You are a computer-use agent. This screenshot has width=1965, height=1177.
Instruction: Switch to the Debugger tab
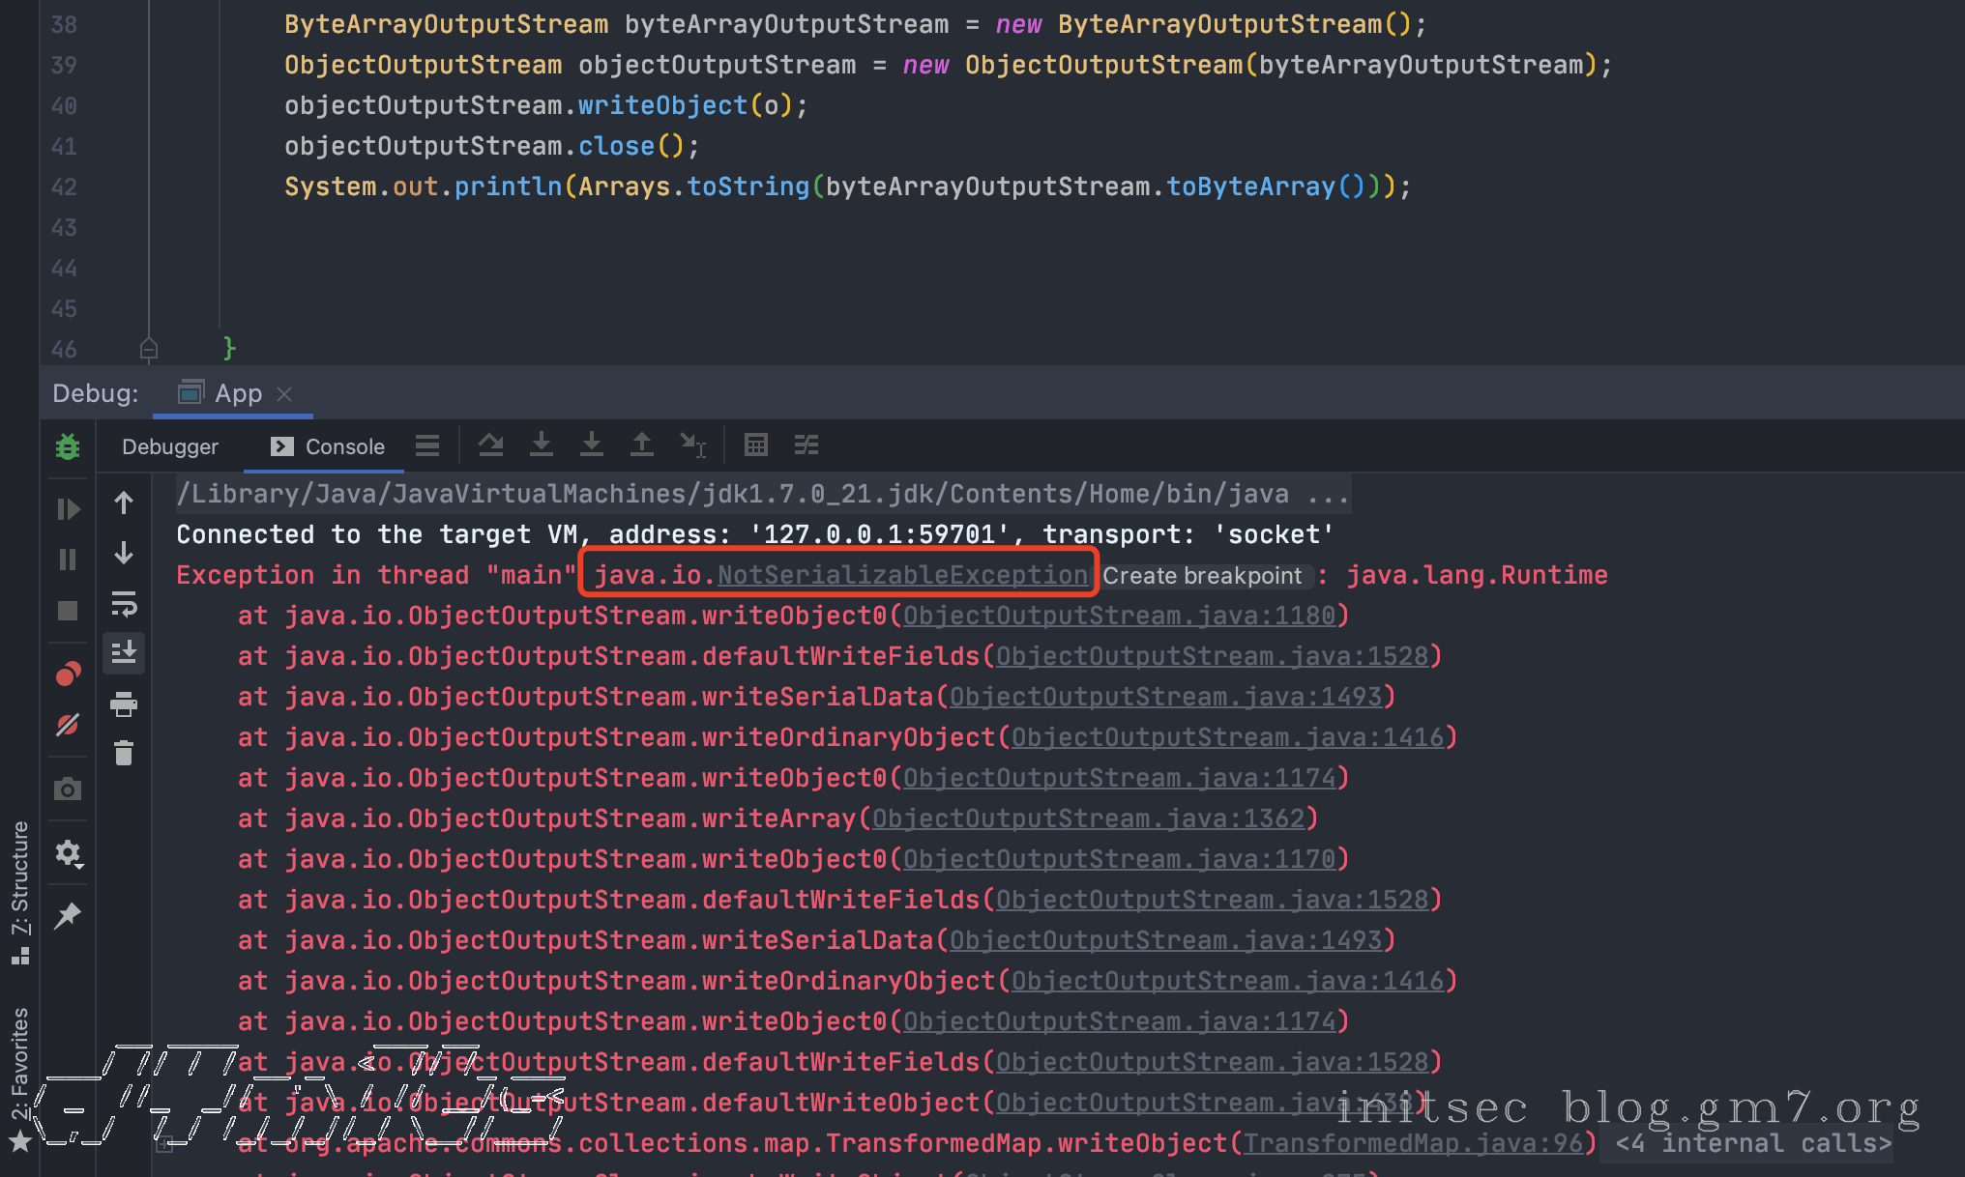(170, 446)
